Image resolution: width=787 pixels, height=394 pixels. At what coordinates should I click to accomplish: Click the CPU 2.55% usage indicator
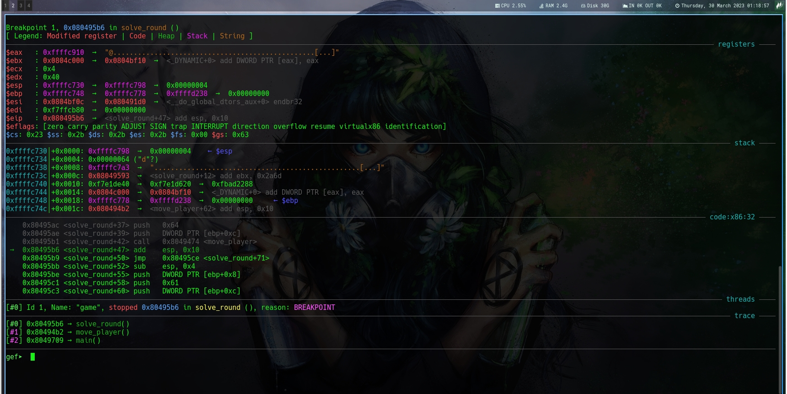coord(510,6)
